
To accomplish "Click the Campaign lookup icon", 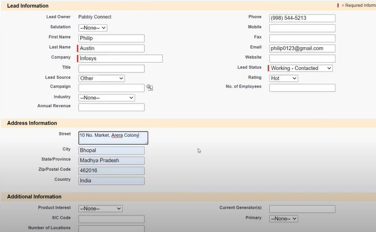I will click(149, 88).
